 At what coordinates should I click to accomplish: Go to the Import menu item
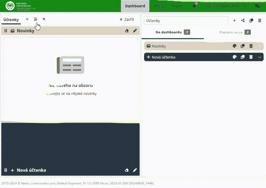pos(177,7)
